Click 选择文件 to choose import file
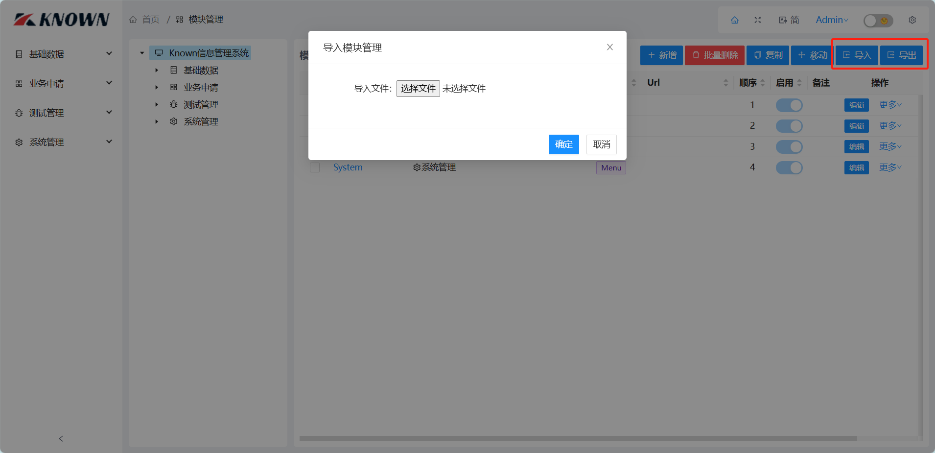This screenshot has height=453, width=935. (x=418, y=89)
